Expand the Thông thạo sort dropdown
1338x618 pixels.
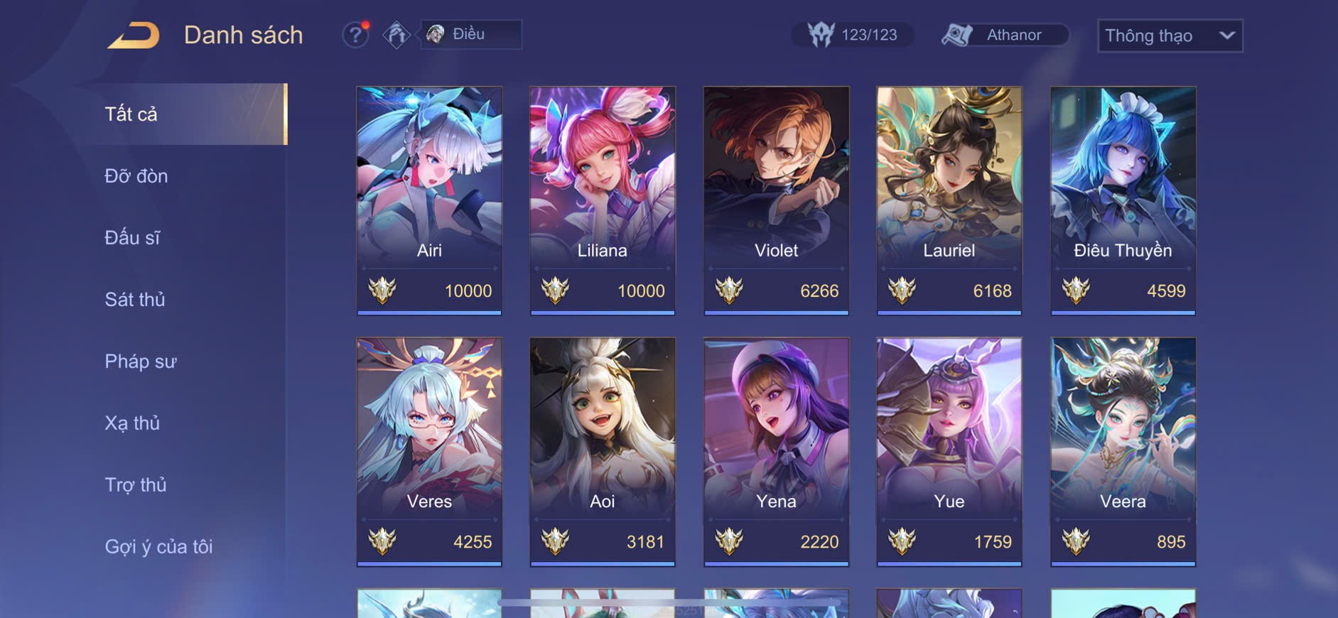(x=1170, y=36)
